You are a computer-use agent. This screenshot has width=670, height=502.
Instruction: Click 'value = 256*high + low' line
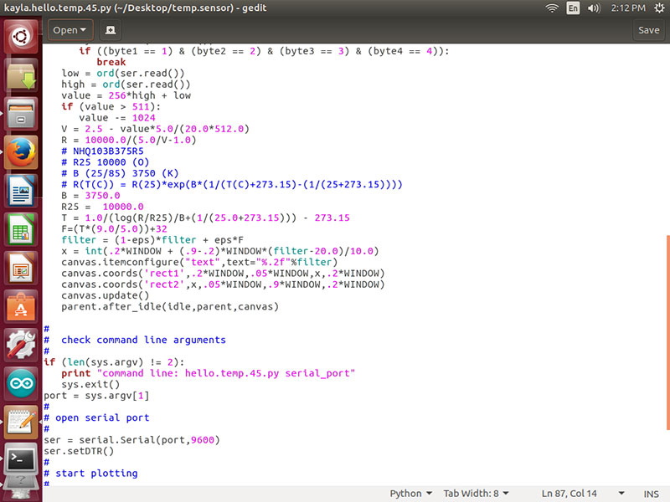pos(126,95)
